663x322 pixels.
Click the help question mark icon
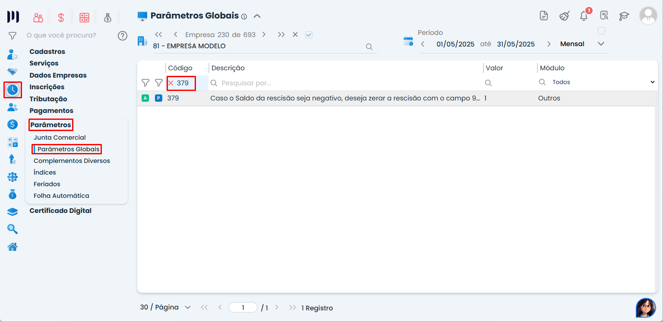123,35
